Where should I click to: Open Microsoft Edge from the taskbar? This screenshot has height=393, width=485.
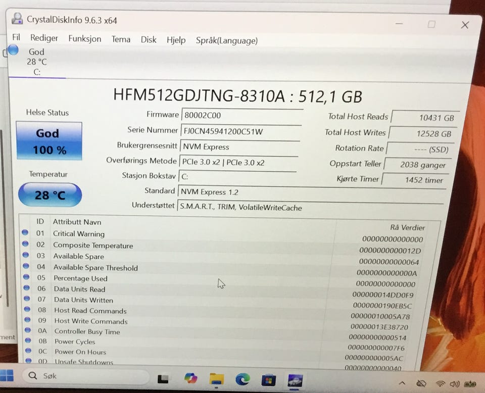(x=243, y=379)
